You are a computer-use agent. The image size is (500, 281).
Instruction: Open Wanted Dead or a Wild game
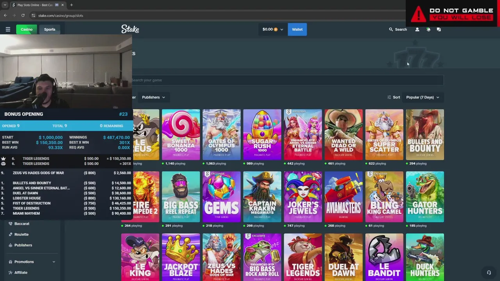click(343, 135)
